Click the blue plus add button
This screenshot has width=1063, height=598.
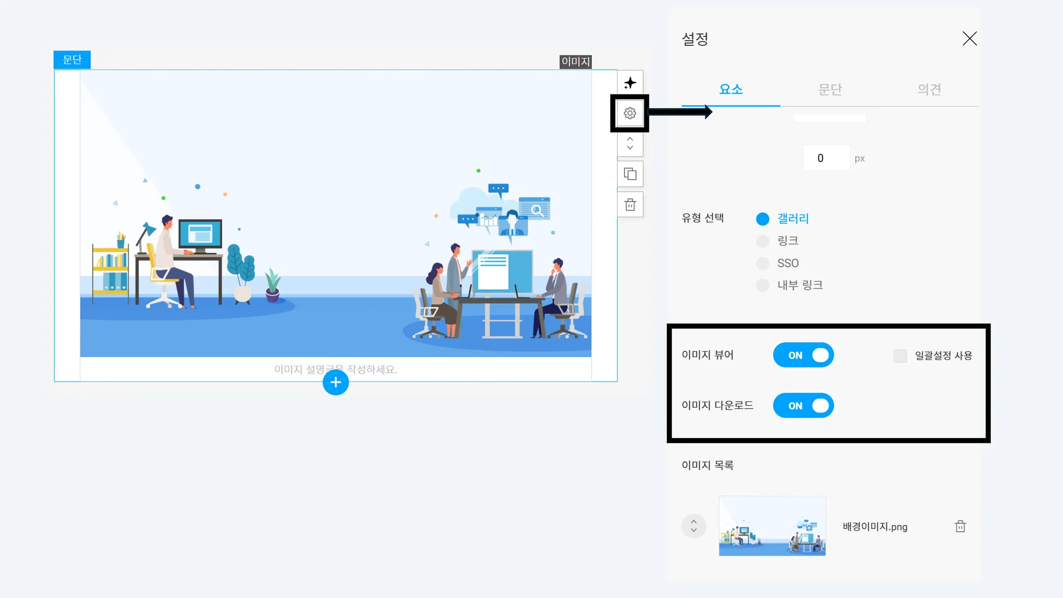(336, 383)
